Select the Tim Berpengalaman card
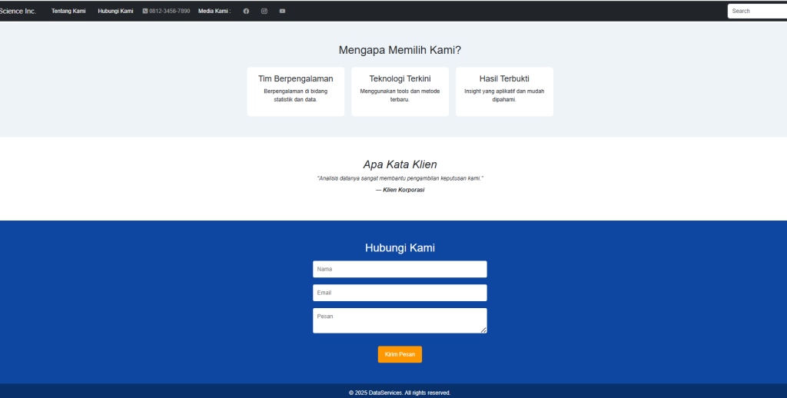This screenshot has height=398, width=787. tap(295, 91)
